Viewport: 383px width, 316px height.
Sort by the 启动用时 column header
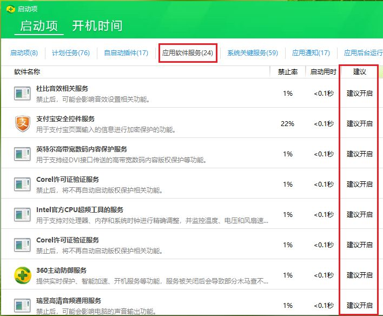(323, 71)
